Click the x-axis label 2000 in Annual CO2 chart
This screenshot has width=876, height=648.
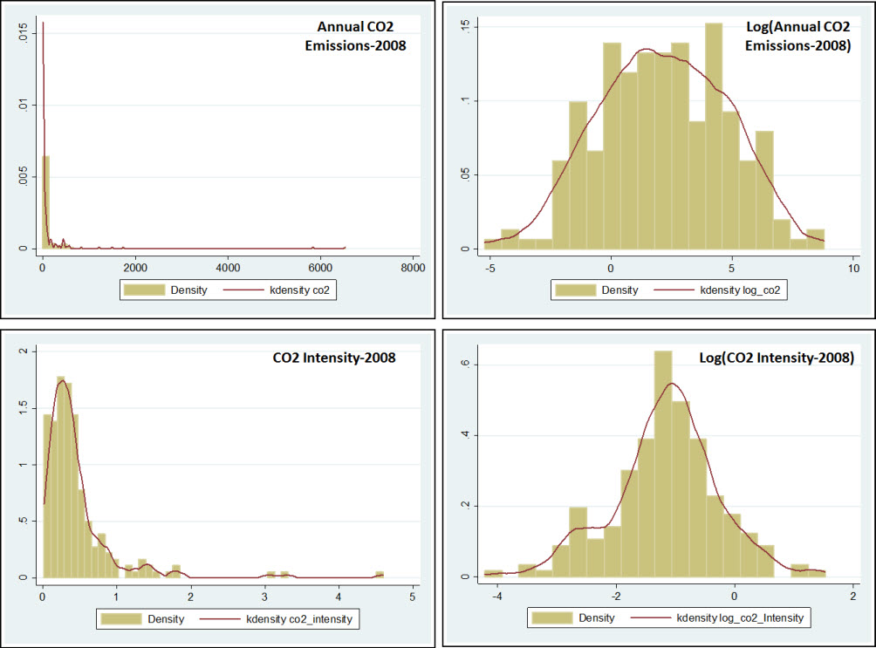click(x=135, y=268)
